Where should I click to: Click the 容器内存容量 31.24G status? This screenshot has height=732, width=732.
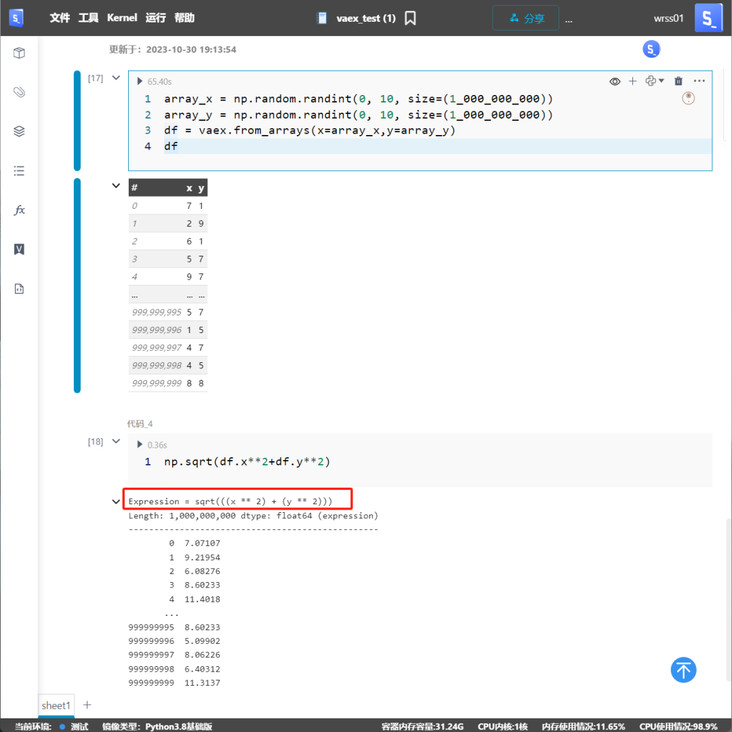pos(422,727)
